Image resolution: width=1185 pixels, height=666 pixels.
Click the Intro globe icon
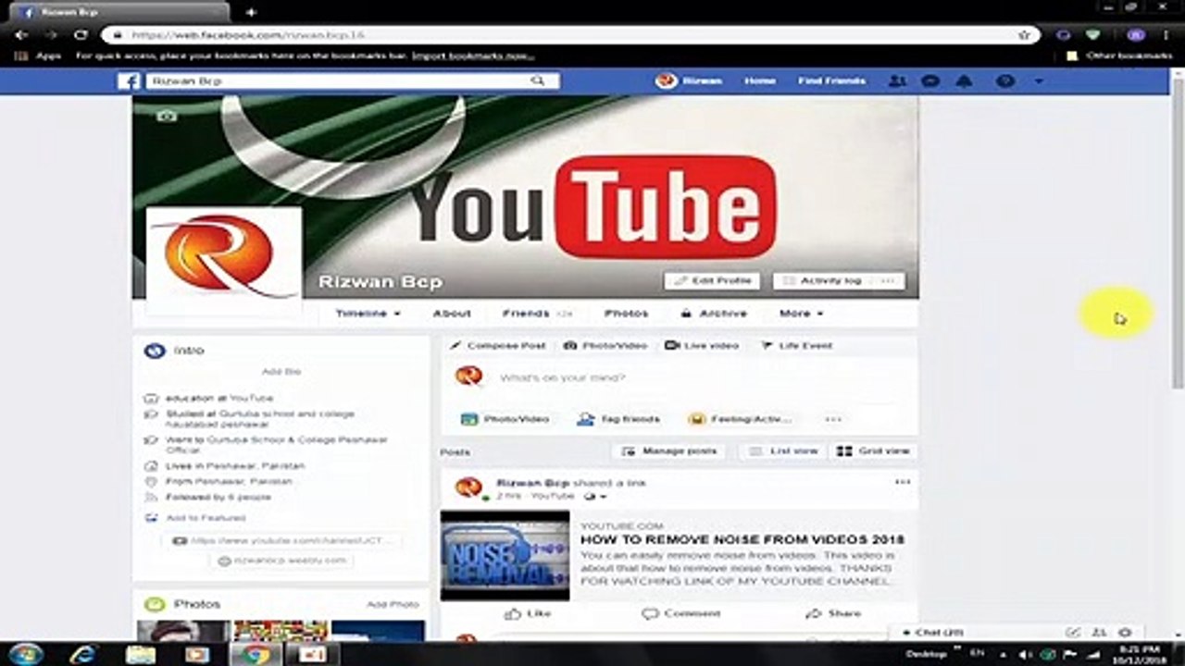coord(155,351)
